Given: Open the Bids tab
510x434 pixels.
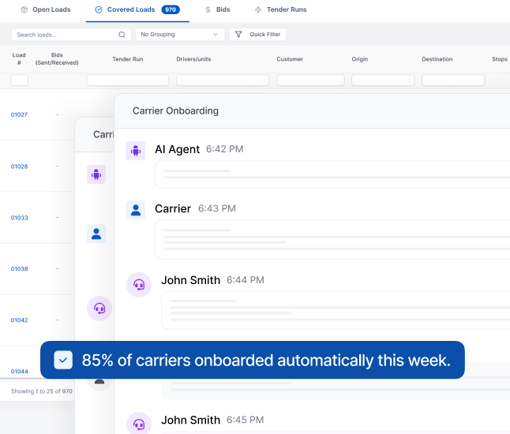Looking at the screenshot, I should (x=218, y=9).
